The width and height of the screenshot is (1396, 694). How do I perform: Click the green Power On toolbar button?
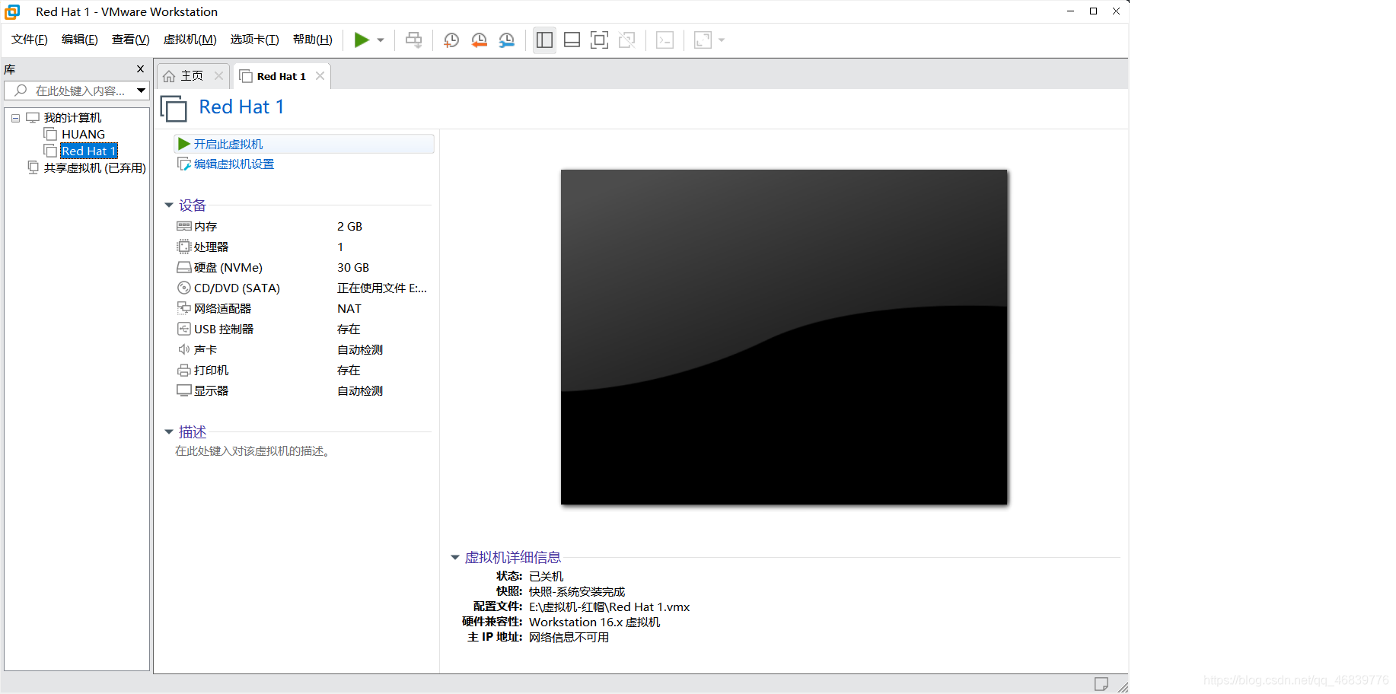pos(362,40)
